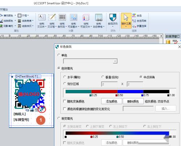Screen dimensions: 181x146
Task: Open the draw variable file tool
Action: pyautogui.click(x=86, y=17)
